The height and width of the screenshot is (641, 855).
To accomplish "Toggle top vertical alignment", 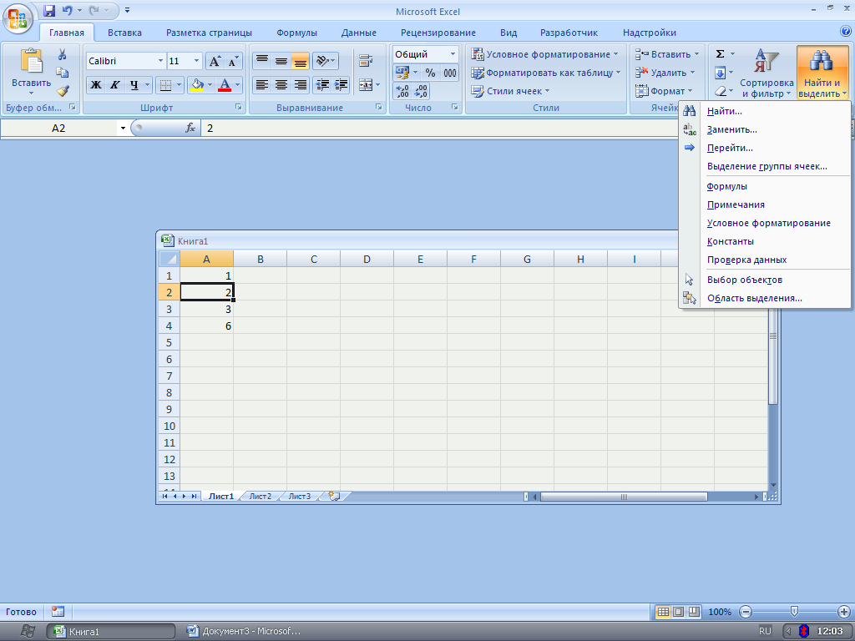I will pyautogui.click(x=262, y=61).
